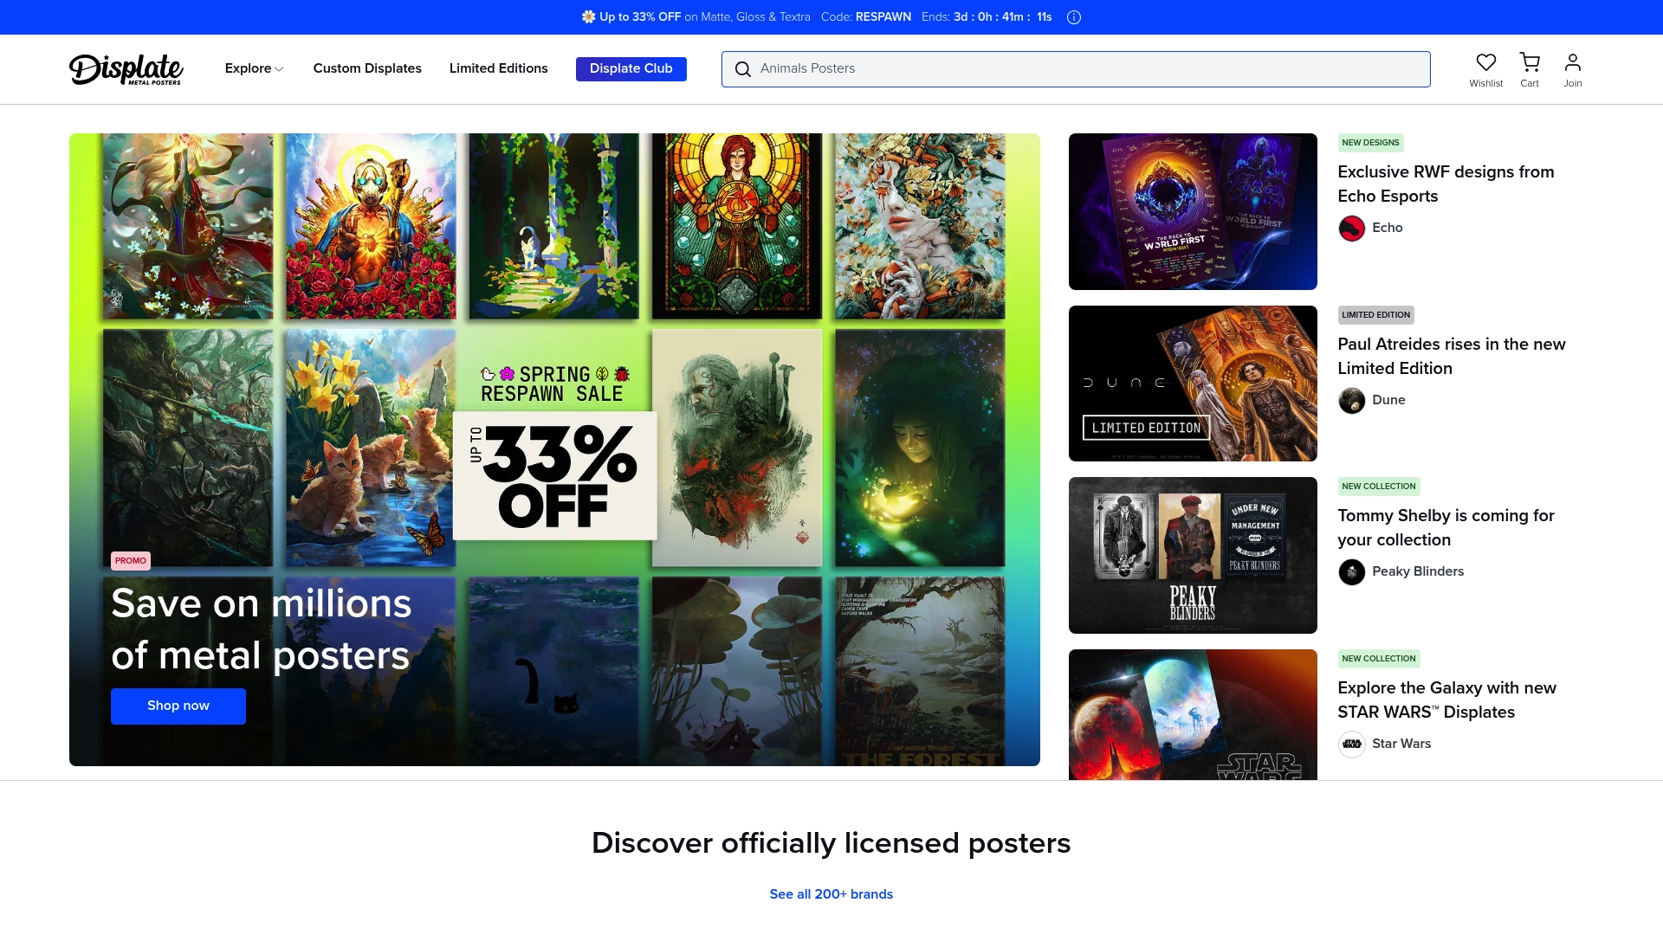Open Explore the Galaxy Star Wars headline
Screen dimensions: 1663x935
tap(1447, 700)
